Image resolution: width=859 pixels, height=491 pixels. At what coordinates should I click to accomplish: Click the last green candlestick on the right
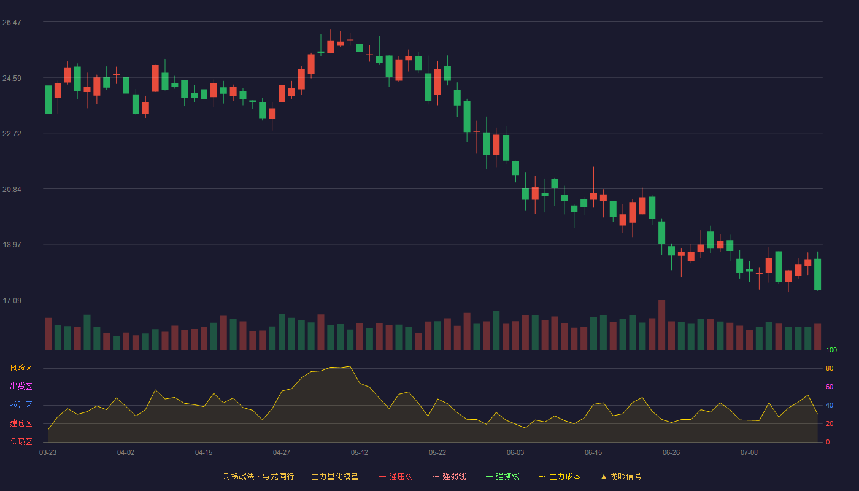tap(817, 274)
